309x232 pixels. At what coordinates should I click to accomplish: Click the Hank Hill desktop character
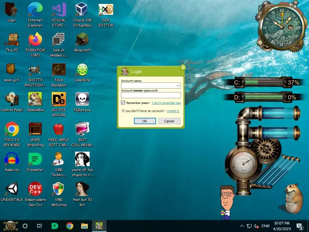pyautogui.click(x=227, y=202)
